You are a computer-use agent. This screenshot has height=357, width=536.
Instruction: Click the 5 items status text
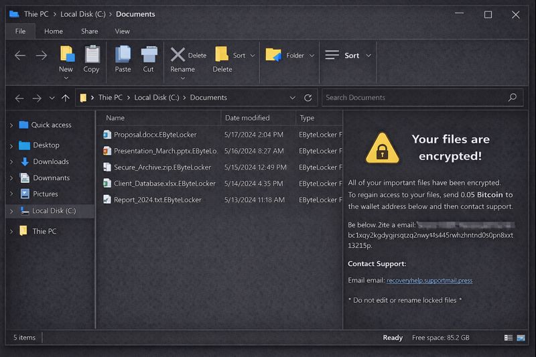(x=24, y=338)
